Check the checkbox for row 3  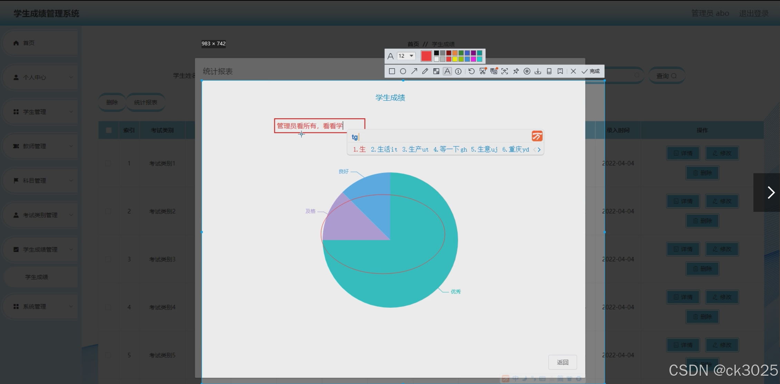point(108,259)
